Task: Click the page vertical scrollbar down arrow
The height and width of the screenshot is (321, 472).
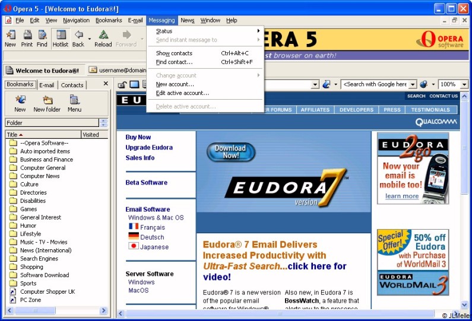Action: 464,304
